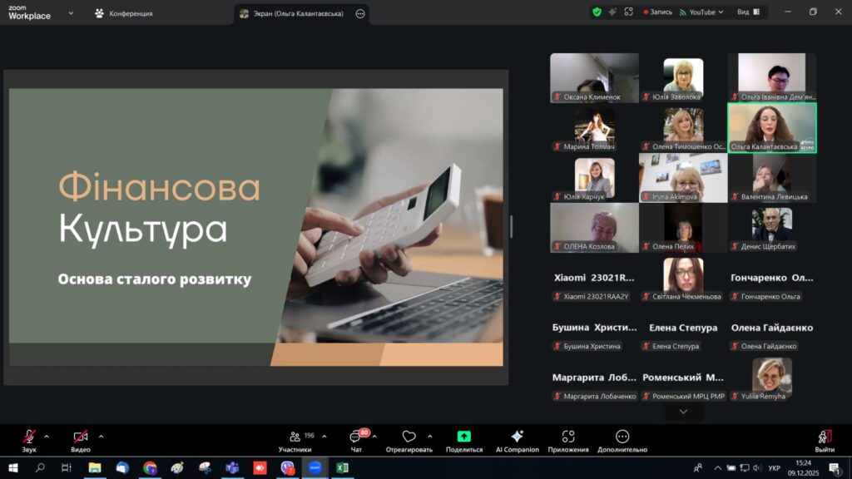Image resolution: width=852 pixels, height=479 pixels.
Task: Expand audio options arrow next to Звук
Action: 46,436
